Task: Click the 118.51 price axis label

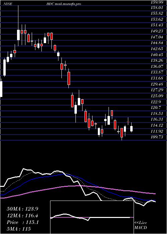Action: (x=156, y=114)
